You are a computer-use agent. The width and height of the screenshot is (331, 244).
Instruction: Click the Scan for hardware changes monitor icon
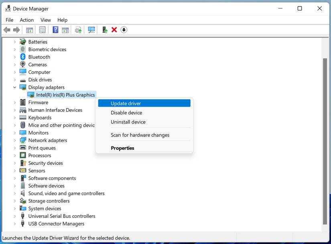[91, 30]
